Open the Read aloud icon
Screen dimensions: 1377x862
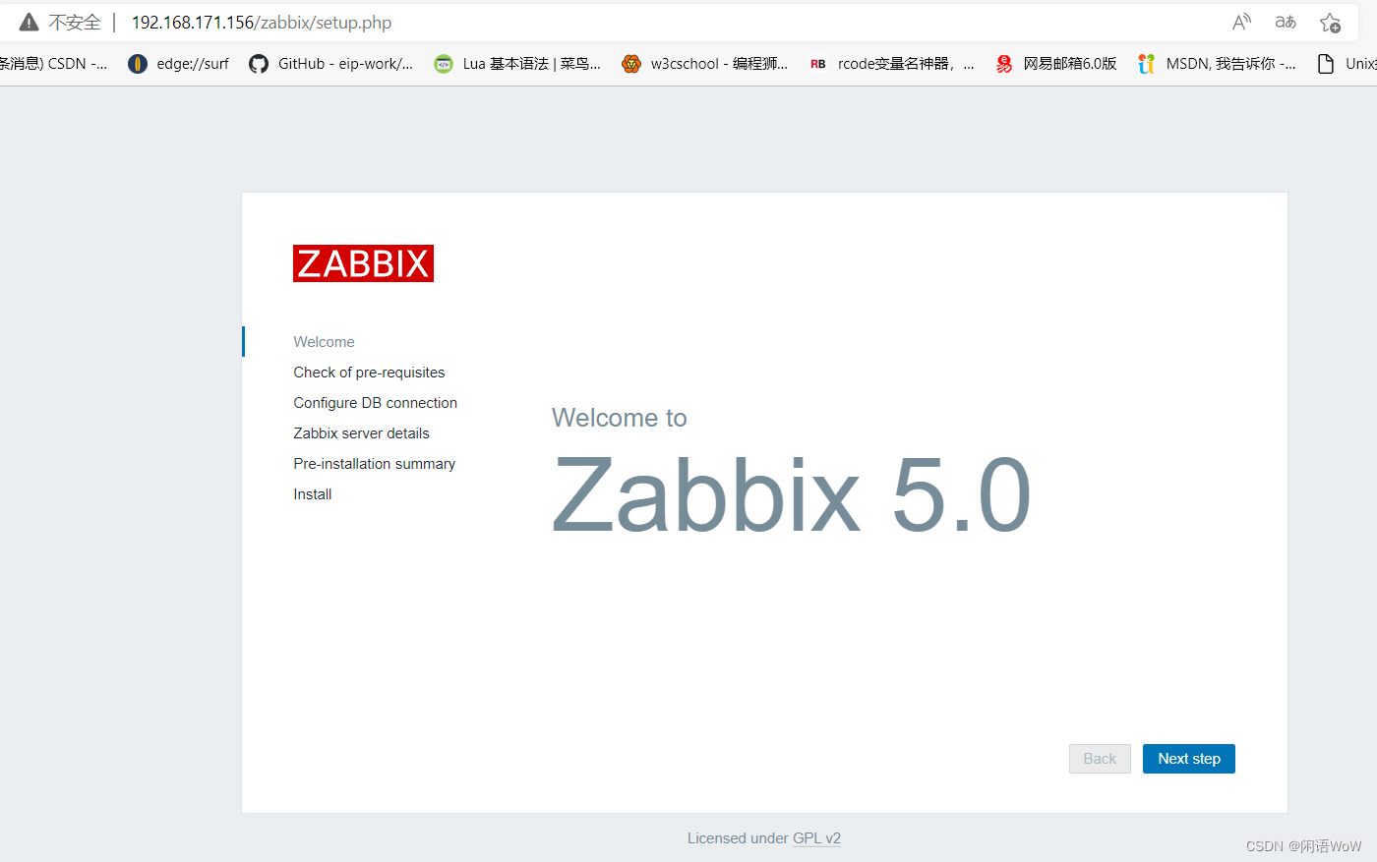pyautogui.click(x=1240, y=22)
